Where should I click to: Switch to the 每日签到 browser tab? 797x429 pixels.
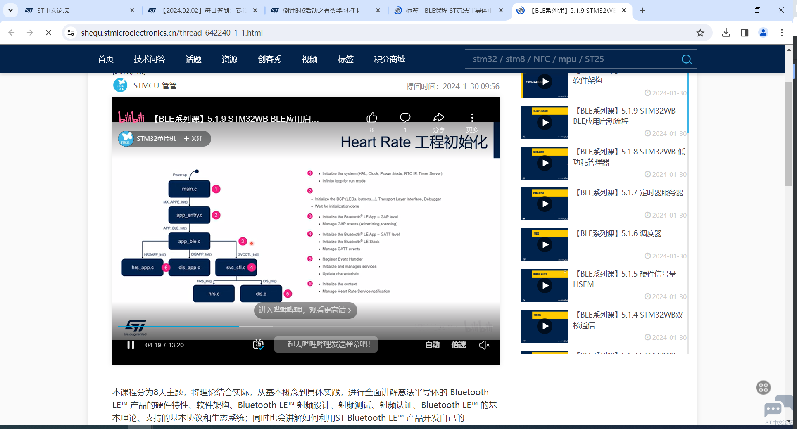click(202, 10)
